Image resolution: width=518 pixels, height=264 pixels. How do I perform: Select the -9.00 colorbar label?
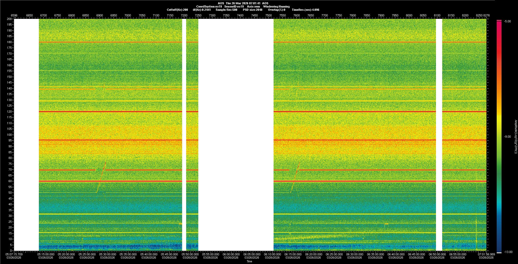coord(507,137)
